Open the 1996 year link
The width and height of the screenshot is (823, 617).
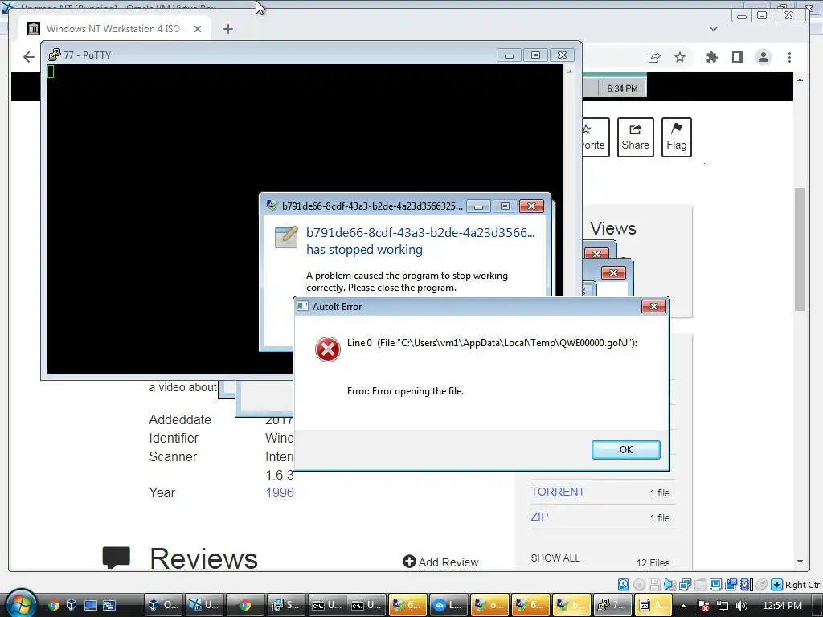(x=280, y=492)
